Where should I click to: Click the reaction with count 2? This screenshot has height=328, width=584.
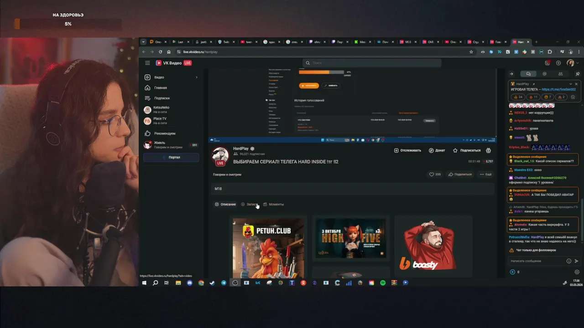(561, 97)
